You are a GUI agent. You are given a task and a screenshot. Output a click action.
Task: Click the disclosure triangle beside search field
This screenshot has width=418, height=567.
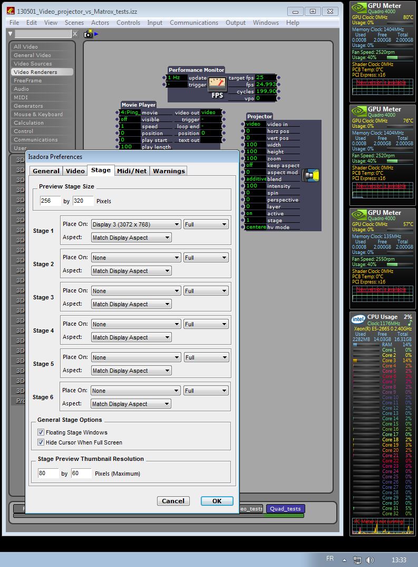coord(11,34)
